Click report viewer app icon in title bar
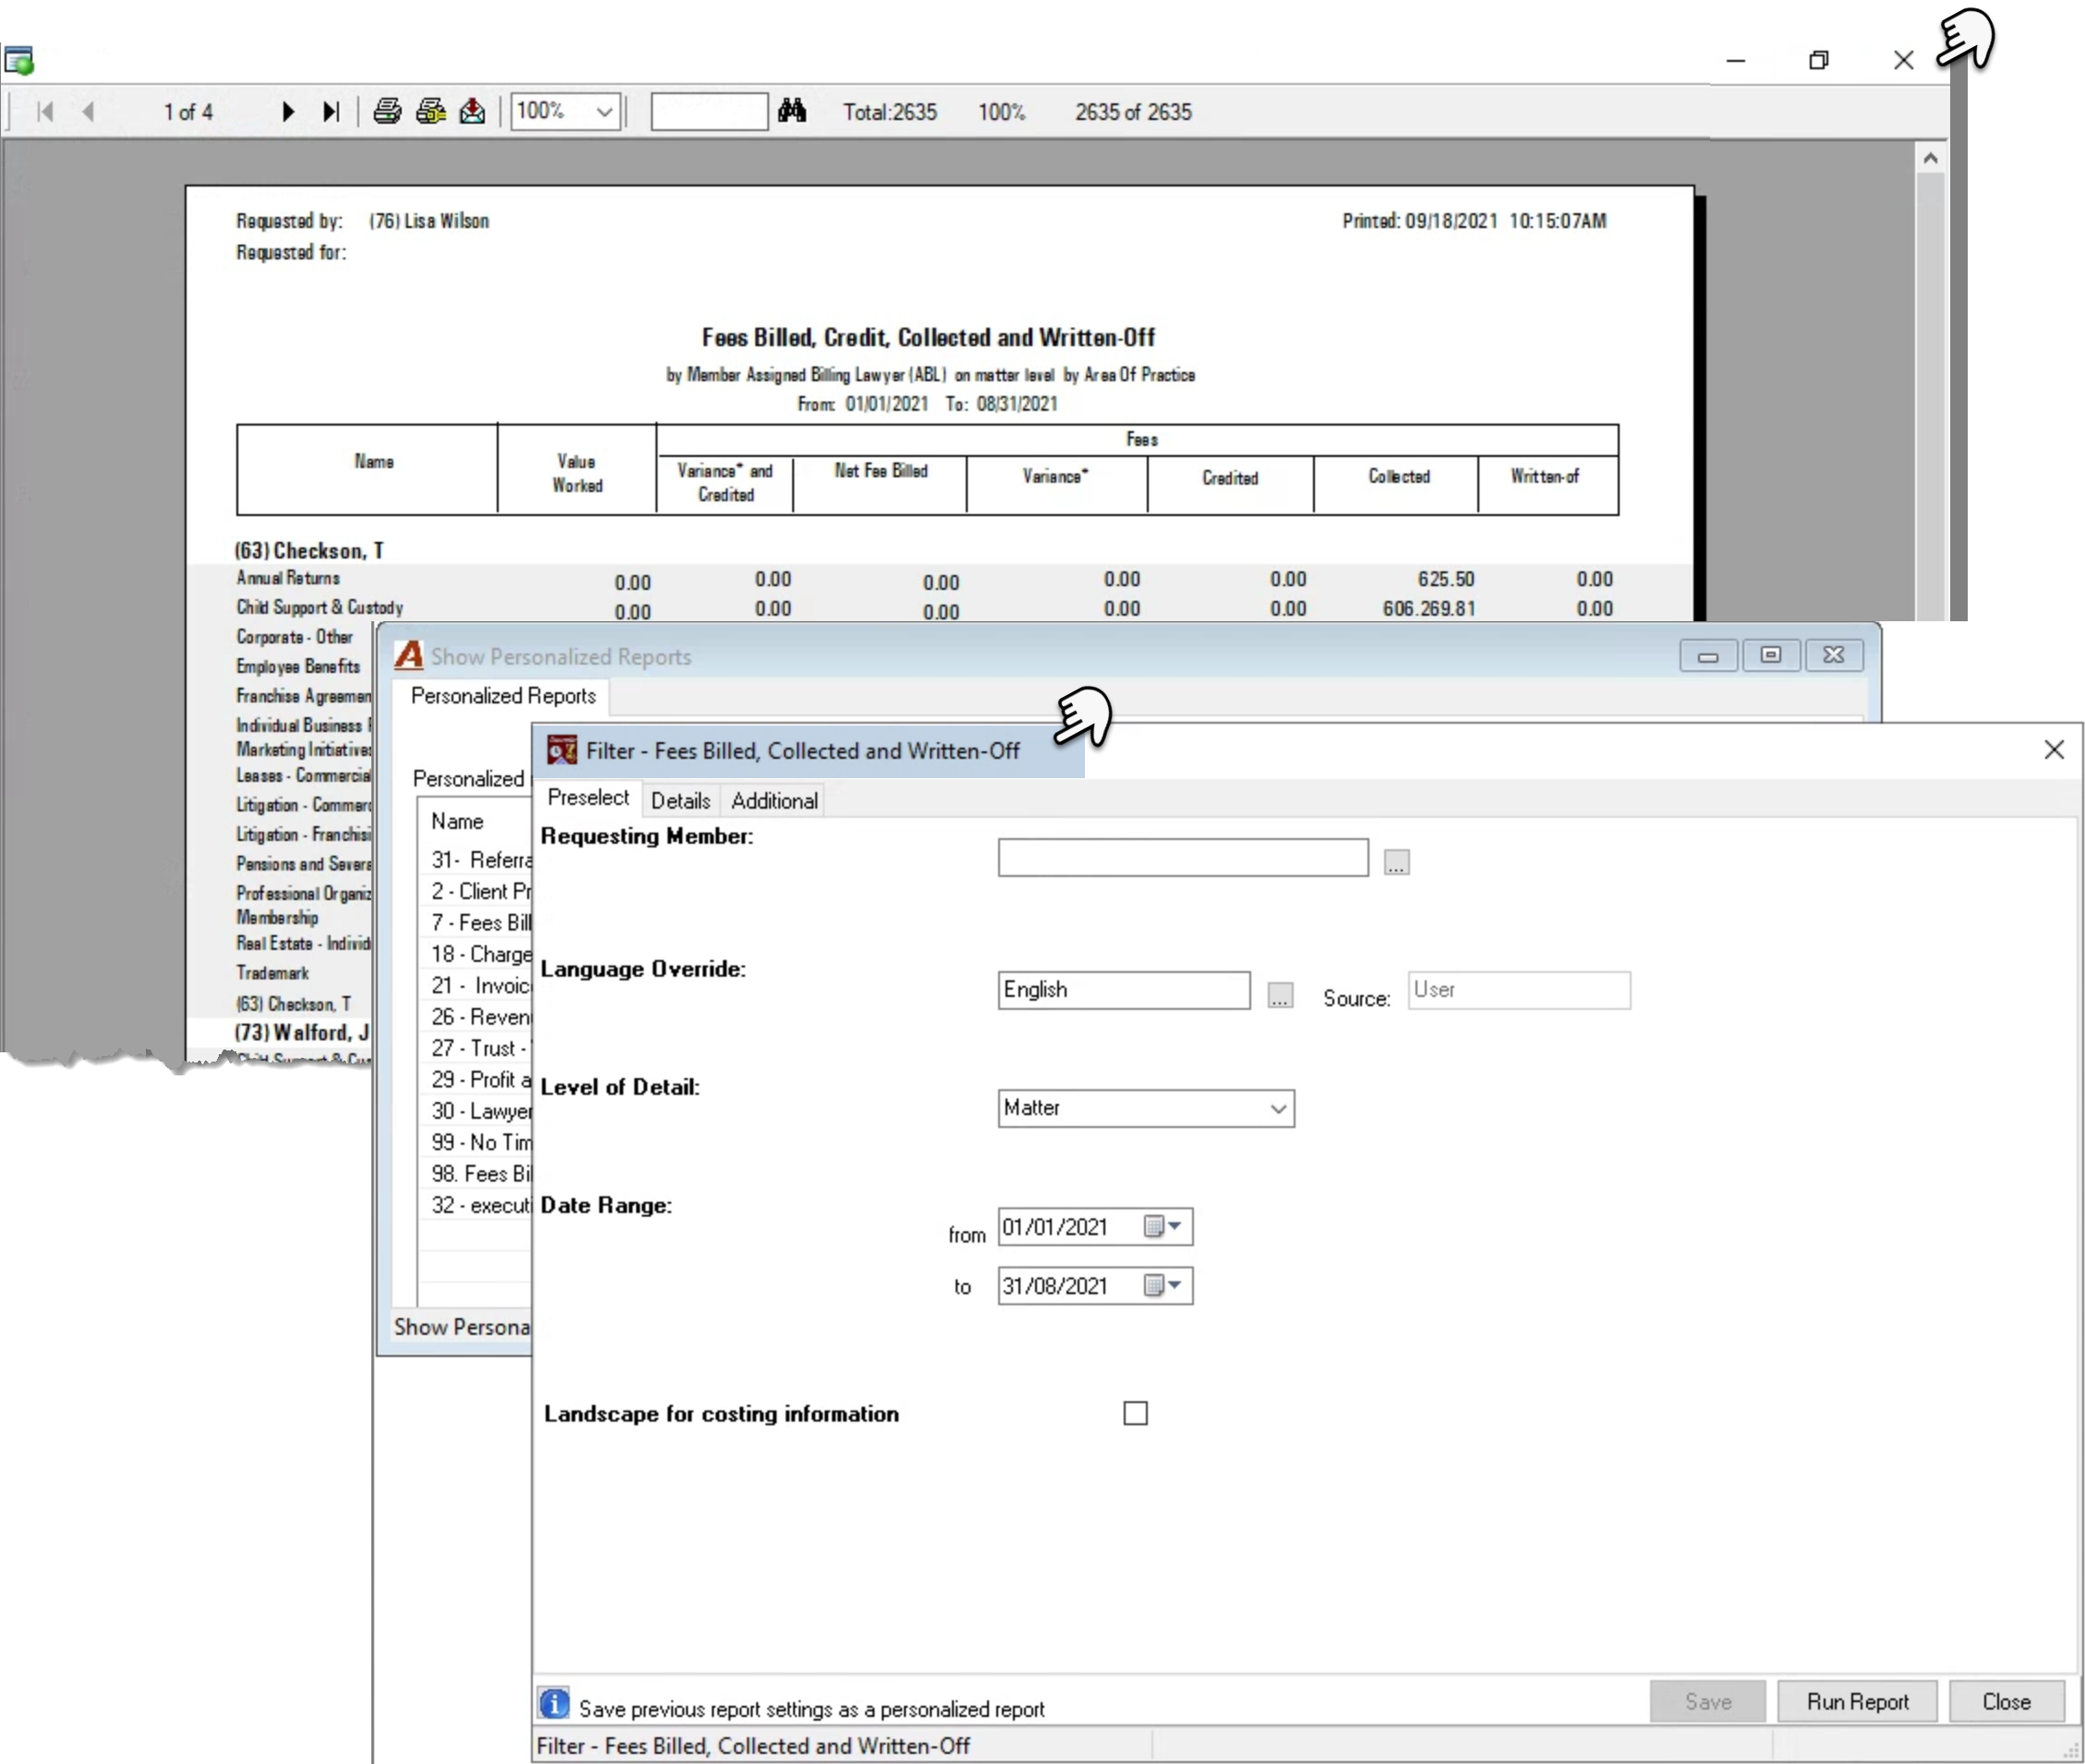Image resolution: width=2085 pixels, height=1764 pixels. pos(19,61)
